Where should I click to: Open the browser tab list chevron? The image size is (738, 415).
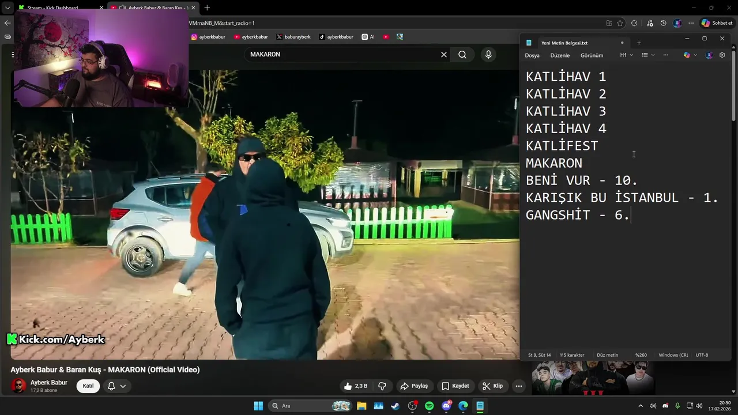[x=7, y=8]
